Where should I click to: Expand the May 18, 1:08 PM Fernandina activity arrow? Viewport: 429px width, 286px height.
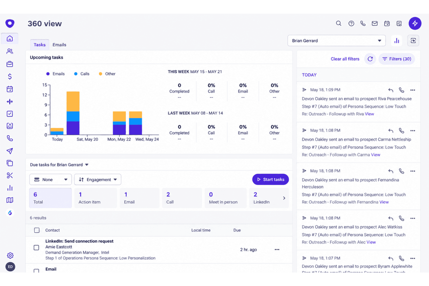304,171
